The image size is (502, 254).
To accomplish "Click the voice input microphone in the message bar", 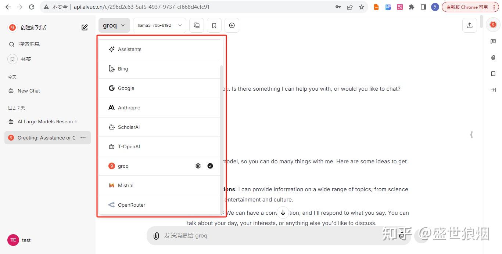I will click(402, 236).
